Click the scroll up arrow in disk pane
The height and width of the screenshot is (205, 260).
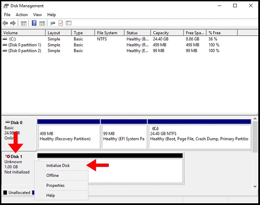click(255, 119)
